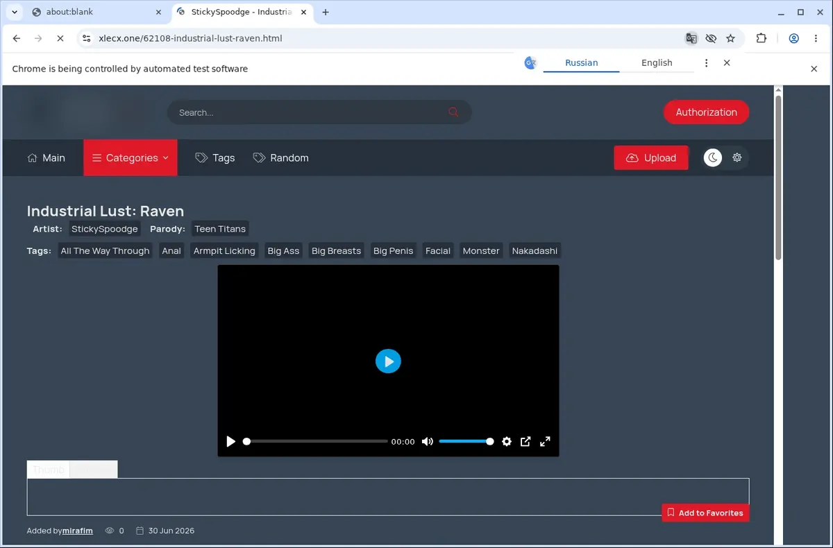
Task: Click the small play icon in player bar
Action: coord(231,442)
